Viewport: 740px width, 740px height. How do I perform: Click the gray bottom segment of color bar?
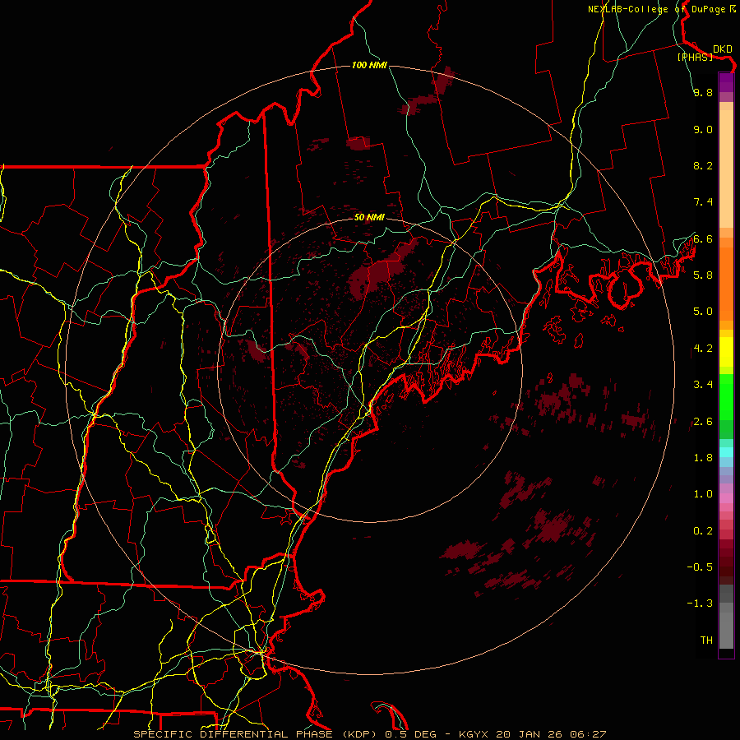pos(726,626)
